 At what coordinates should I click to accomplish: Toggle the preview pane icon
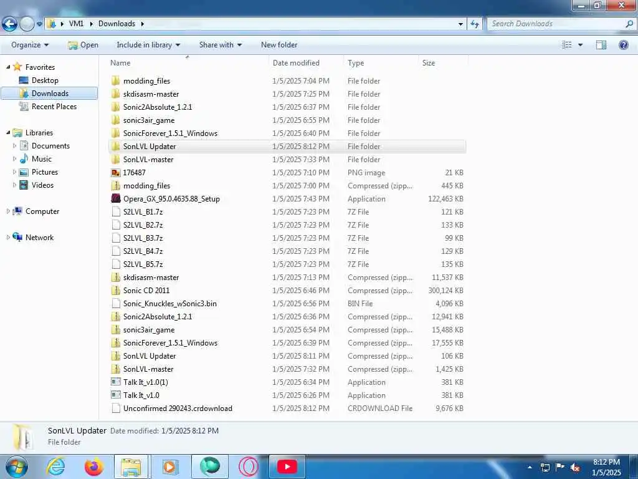pyautogui.click(x=601, y=45)
